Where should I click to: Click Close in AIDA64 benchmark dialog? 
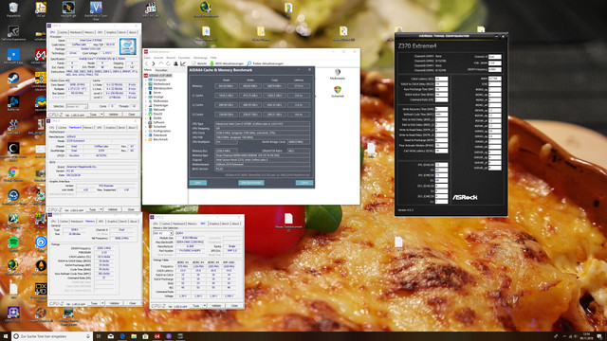coord(304,183)
